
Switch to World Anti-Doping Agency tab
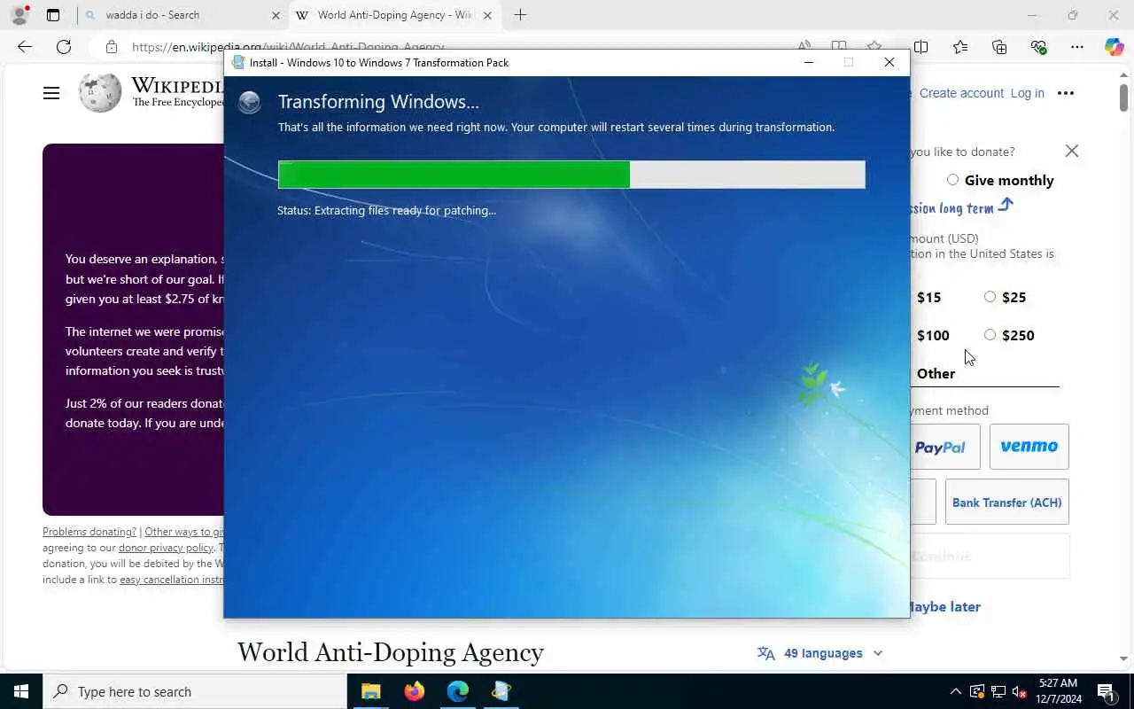pos(394,15)
